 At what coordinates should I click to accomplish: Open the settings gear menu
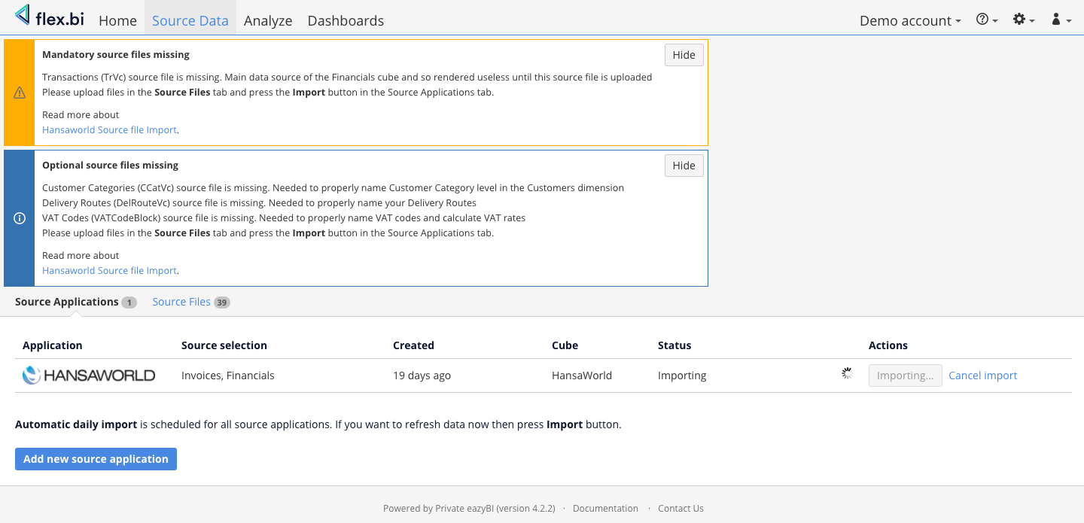click(x=1023, y=20)
